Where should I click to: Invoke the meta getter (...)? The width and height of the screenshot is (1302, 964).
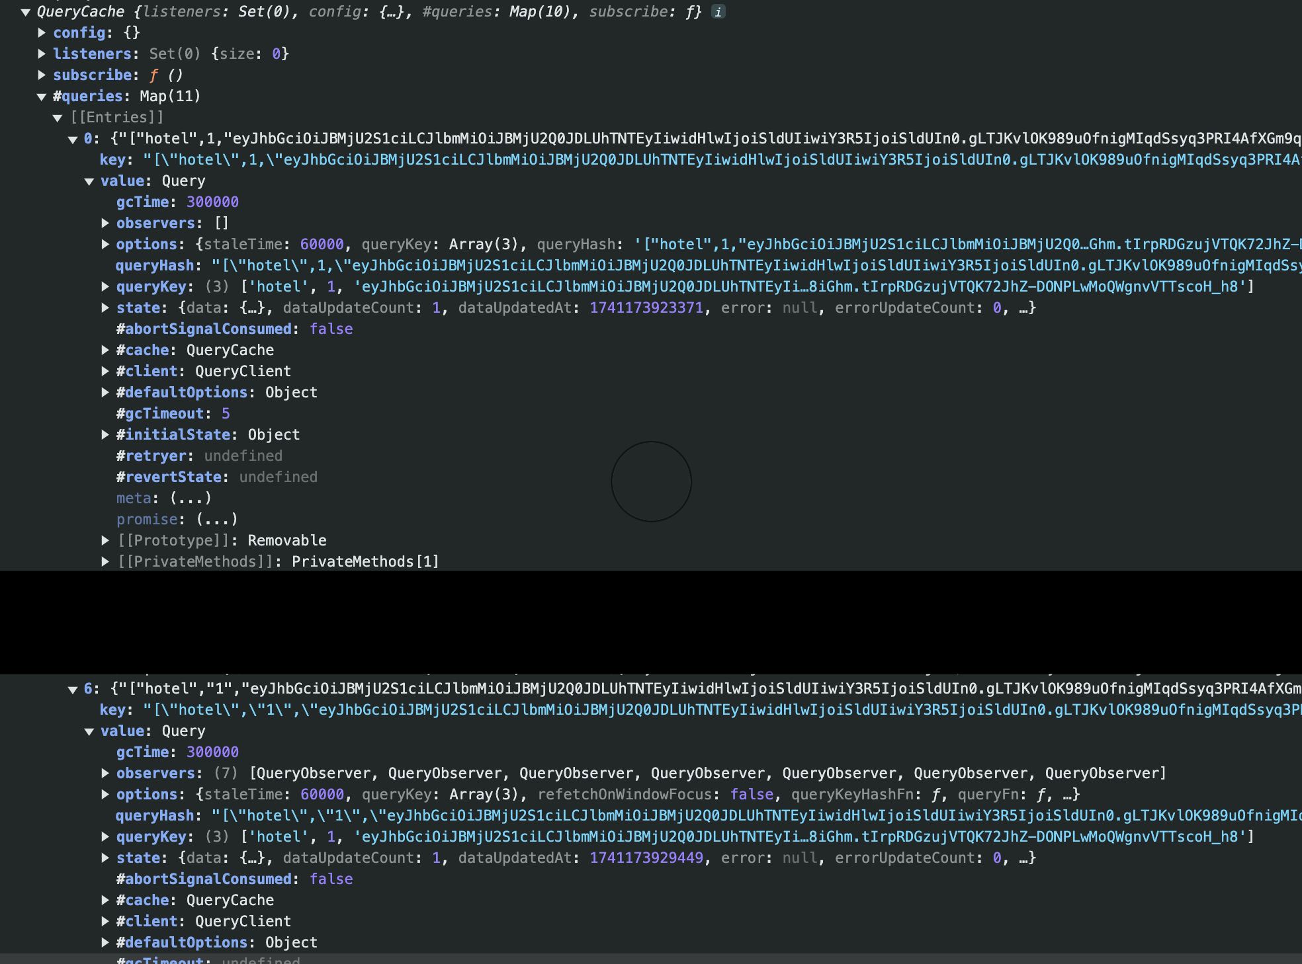coord(191,498)
